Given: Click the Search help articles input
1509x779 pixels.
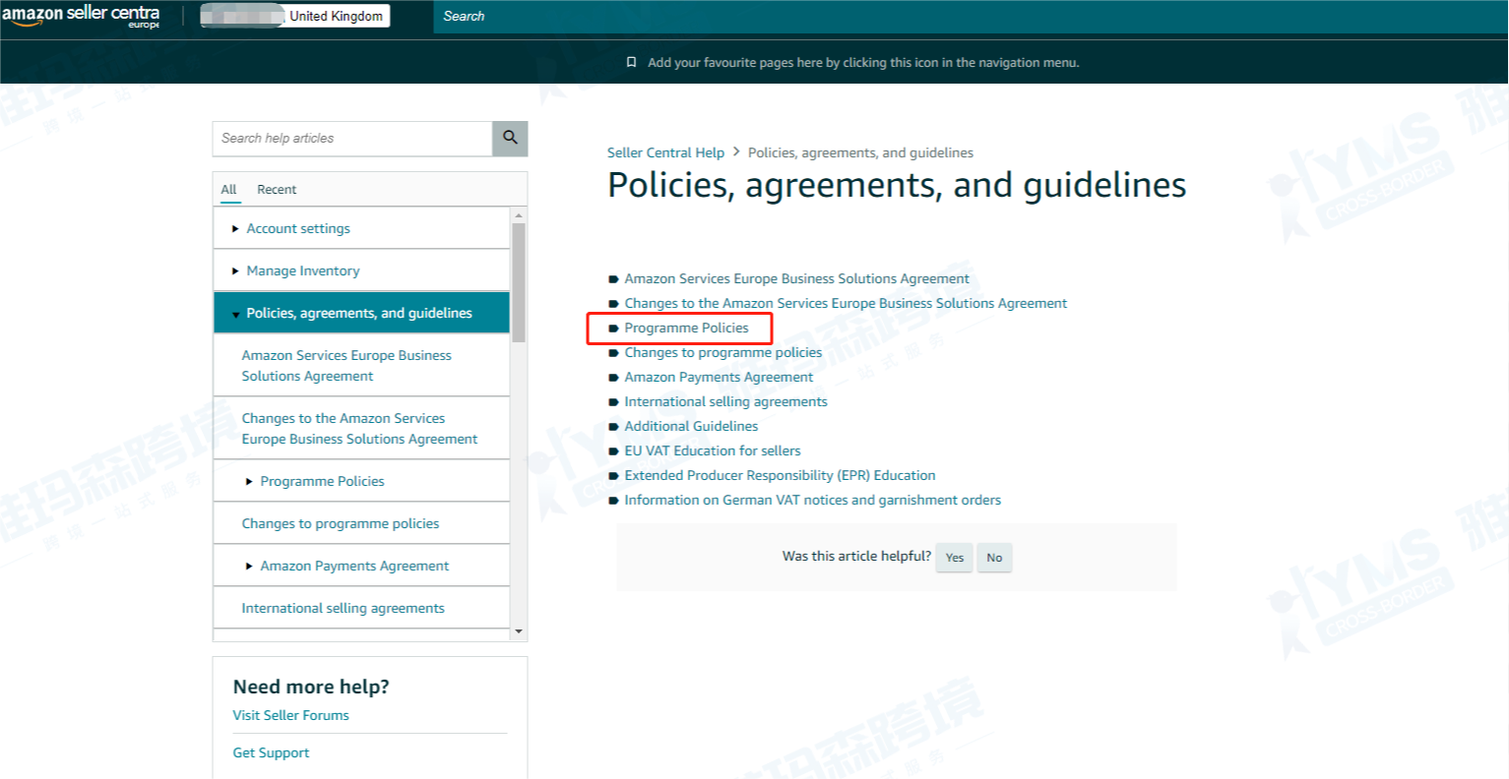Looking at the screenshot, I should click(352, 139).
